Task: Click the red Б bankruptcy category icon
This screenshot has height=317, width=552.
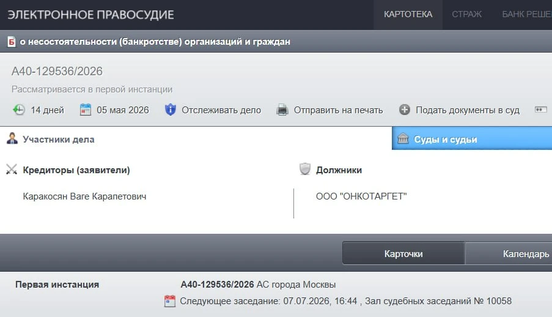Action: 12,42
